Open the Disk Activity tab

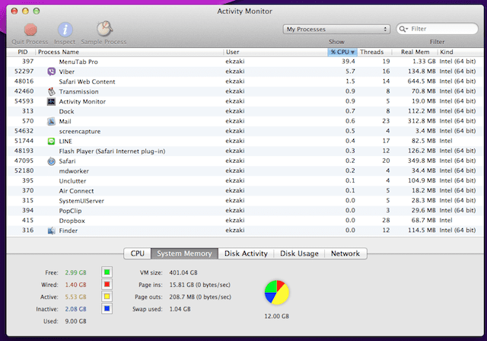click(246, 253)
